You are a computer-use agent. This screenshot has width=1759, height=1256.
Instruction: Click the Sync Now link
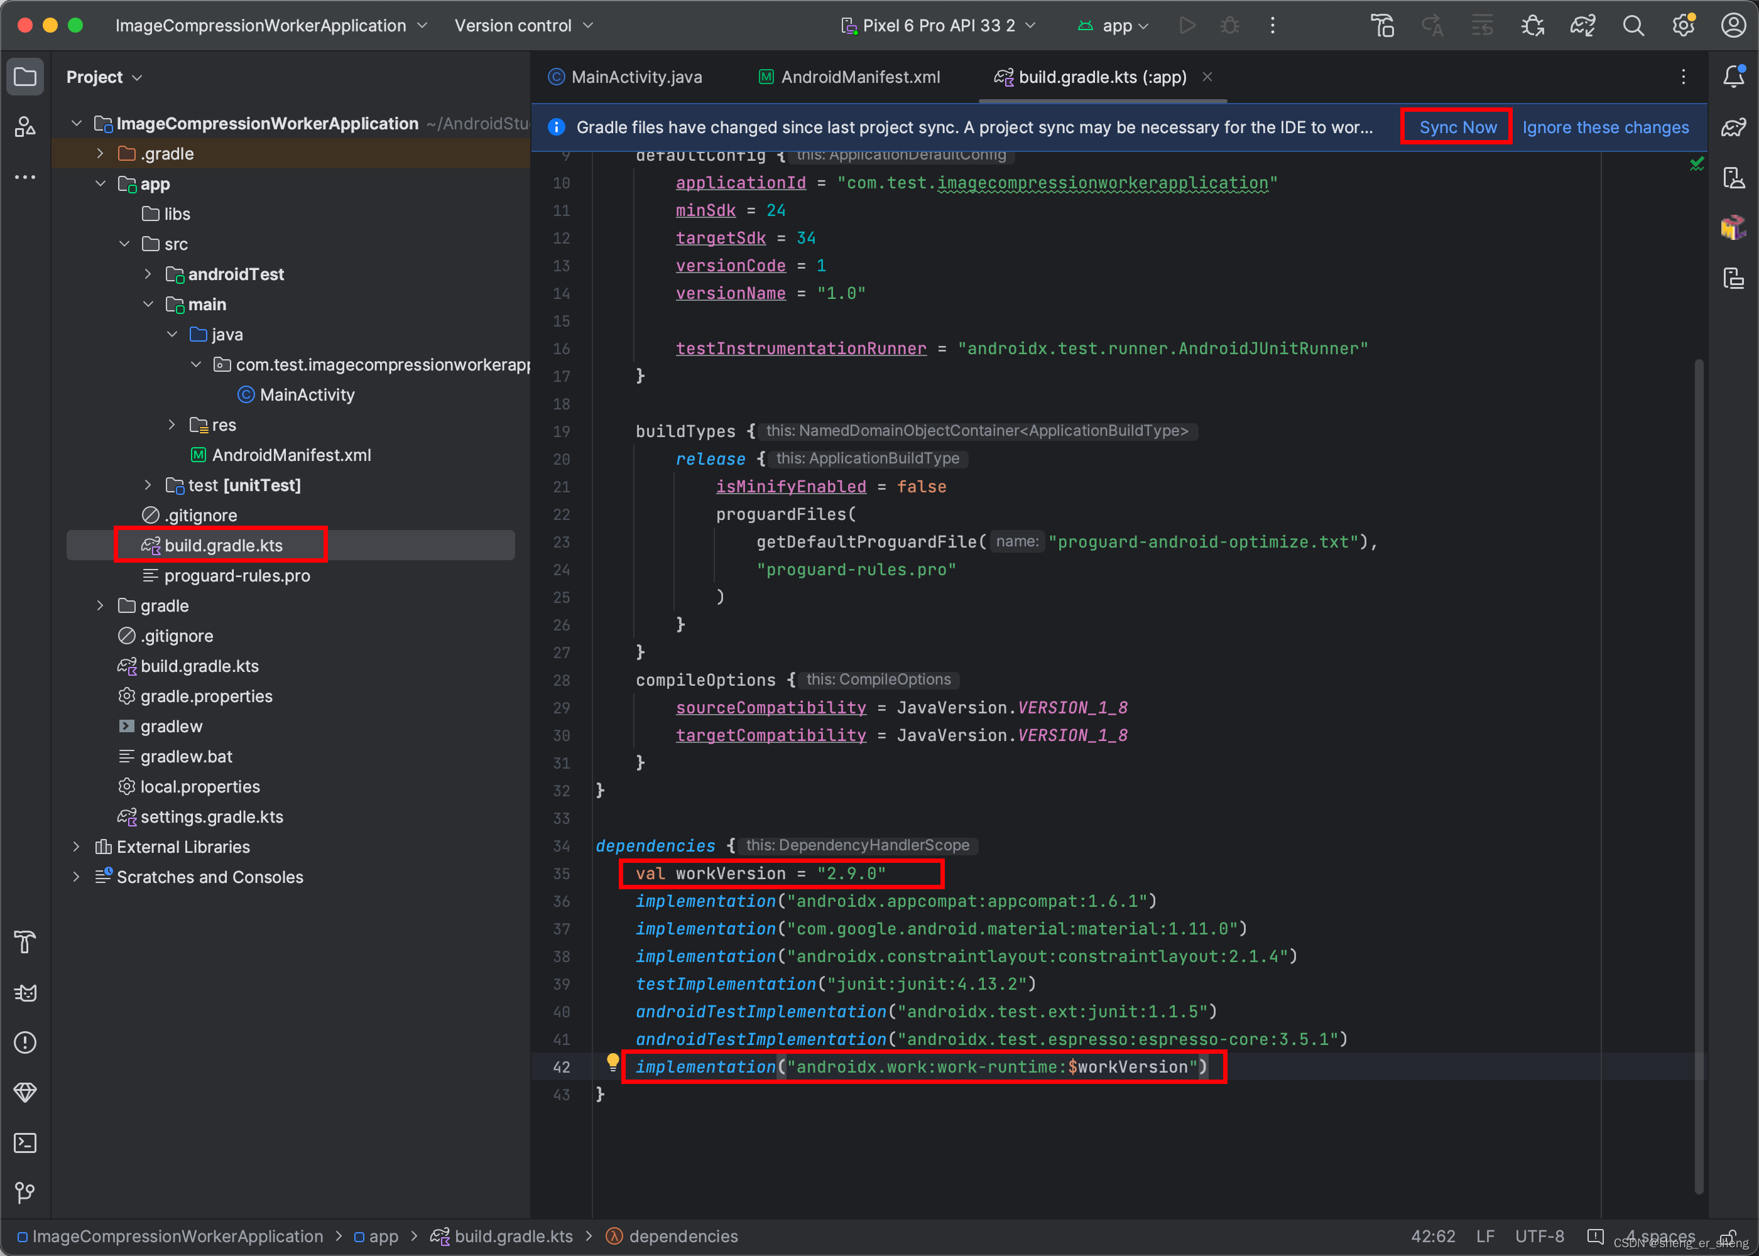(1457, 127)
